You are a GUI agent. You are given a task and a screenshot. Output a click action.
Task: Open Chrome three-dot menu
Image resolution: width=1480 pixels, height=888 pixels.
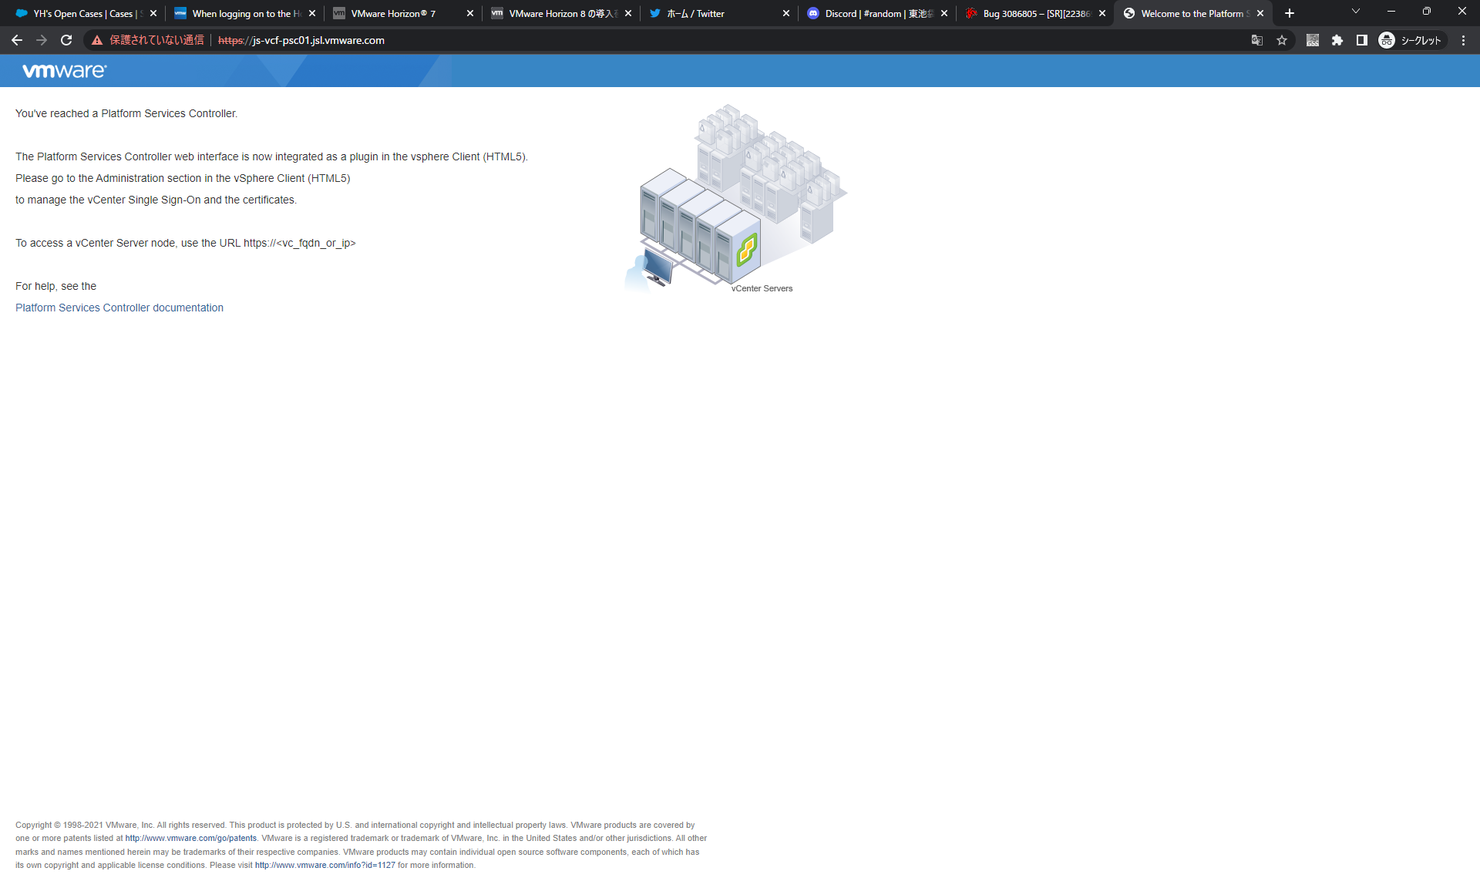click(x=1463, y=40)
